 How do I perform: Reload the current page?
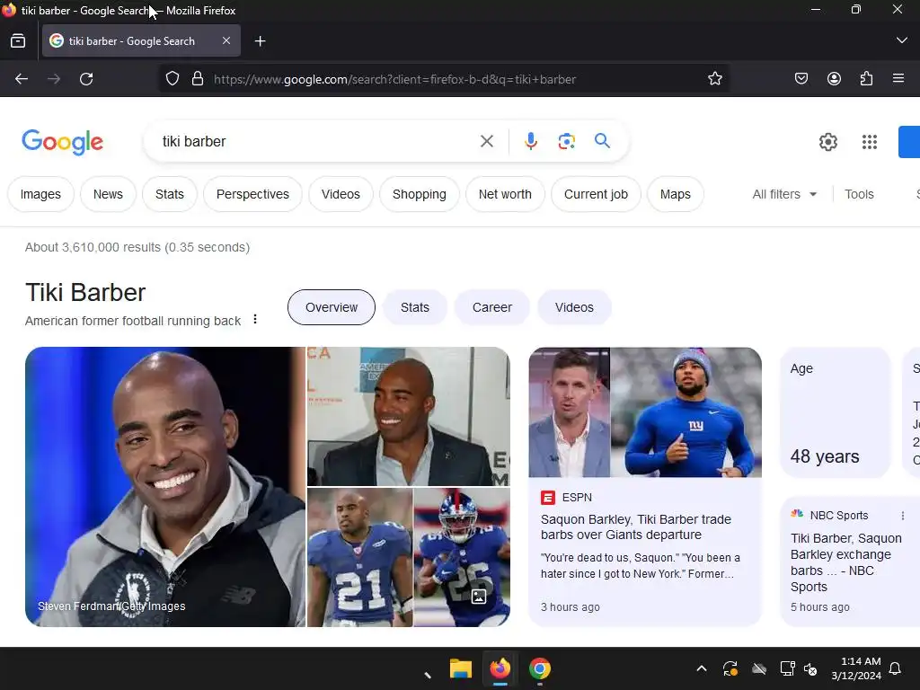(x=86, y=79)
